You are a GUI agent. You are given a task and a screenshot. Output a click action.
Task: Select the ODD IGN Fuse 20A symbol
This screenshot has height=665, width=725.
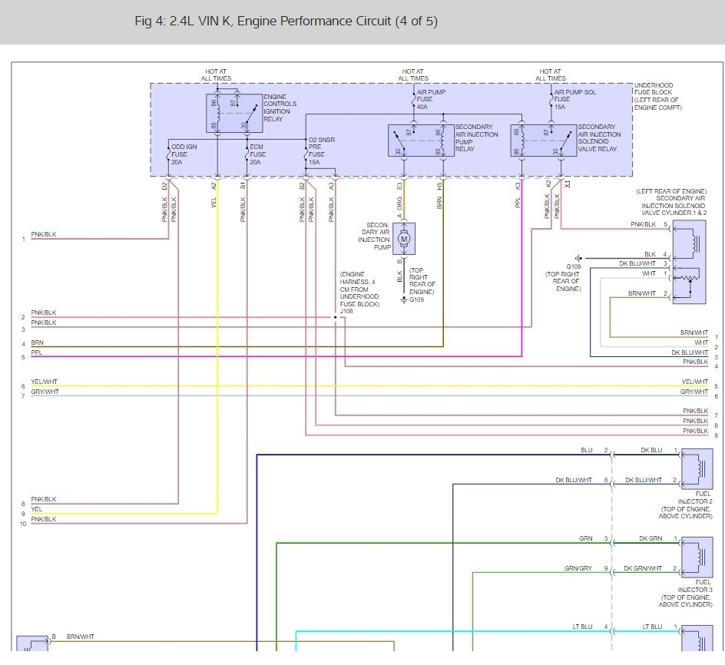pos(169,154)
